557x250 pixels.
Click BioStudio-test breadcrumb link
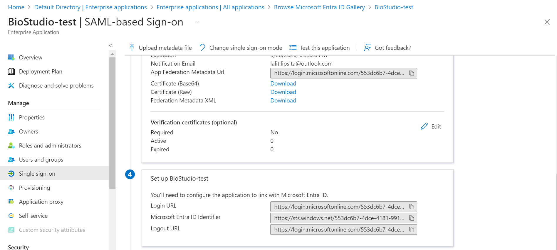[394, 7]
